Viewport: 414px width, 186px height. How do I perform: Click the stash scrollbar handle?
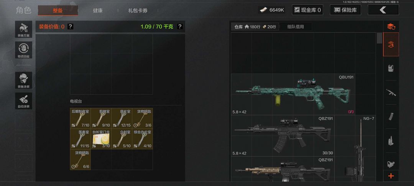tap(379, 38)
